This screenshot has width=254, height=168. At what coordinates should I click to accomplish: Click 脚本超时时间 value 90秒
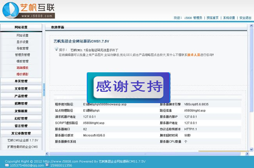click(188, 135)
